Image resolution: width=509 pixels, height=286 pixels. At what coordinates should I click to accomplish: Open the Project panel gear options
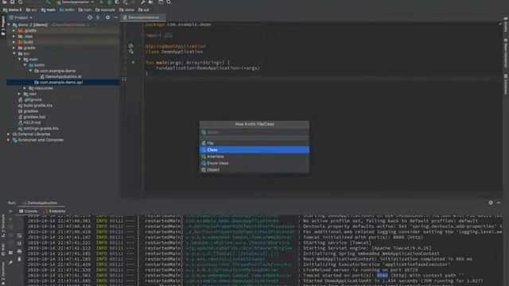point(108,17)
